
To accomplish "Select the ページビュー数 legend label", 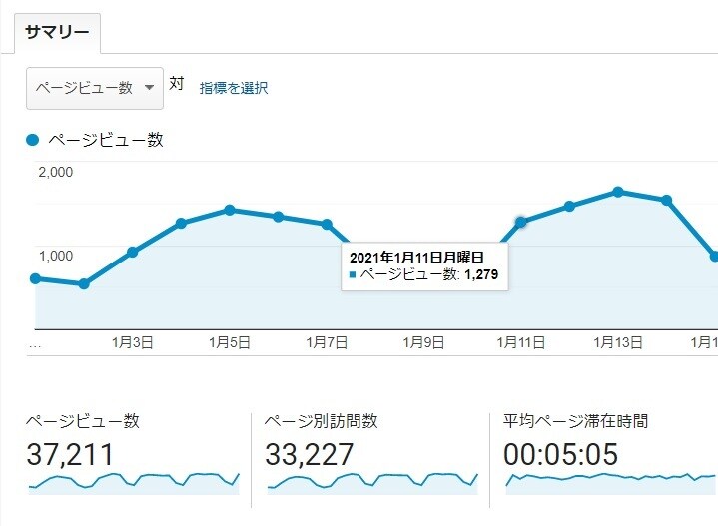I will 106,140.
